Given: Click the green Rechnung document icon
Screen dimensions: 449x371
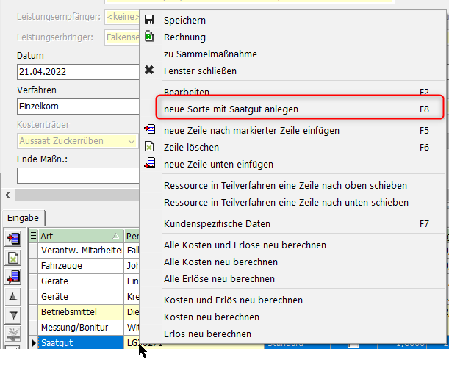Looking at the screenshot, I should coord(150,37).
